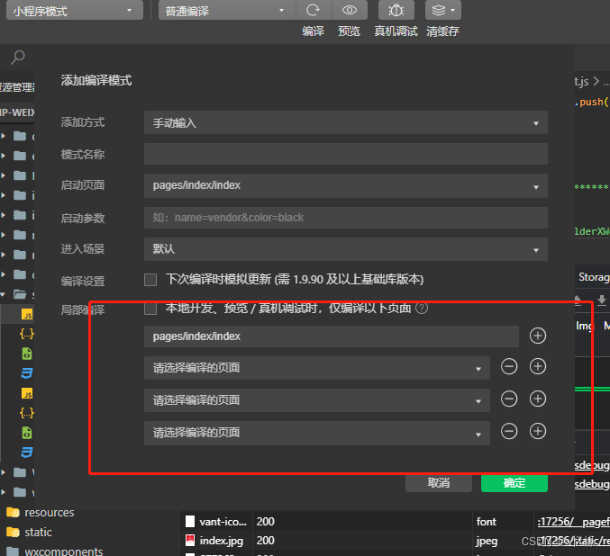Click minus icon on third 请选择编译的页面 row
Screen dimensions: 610x556
click(x=509, y=431)
